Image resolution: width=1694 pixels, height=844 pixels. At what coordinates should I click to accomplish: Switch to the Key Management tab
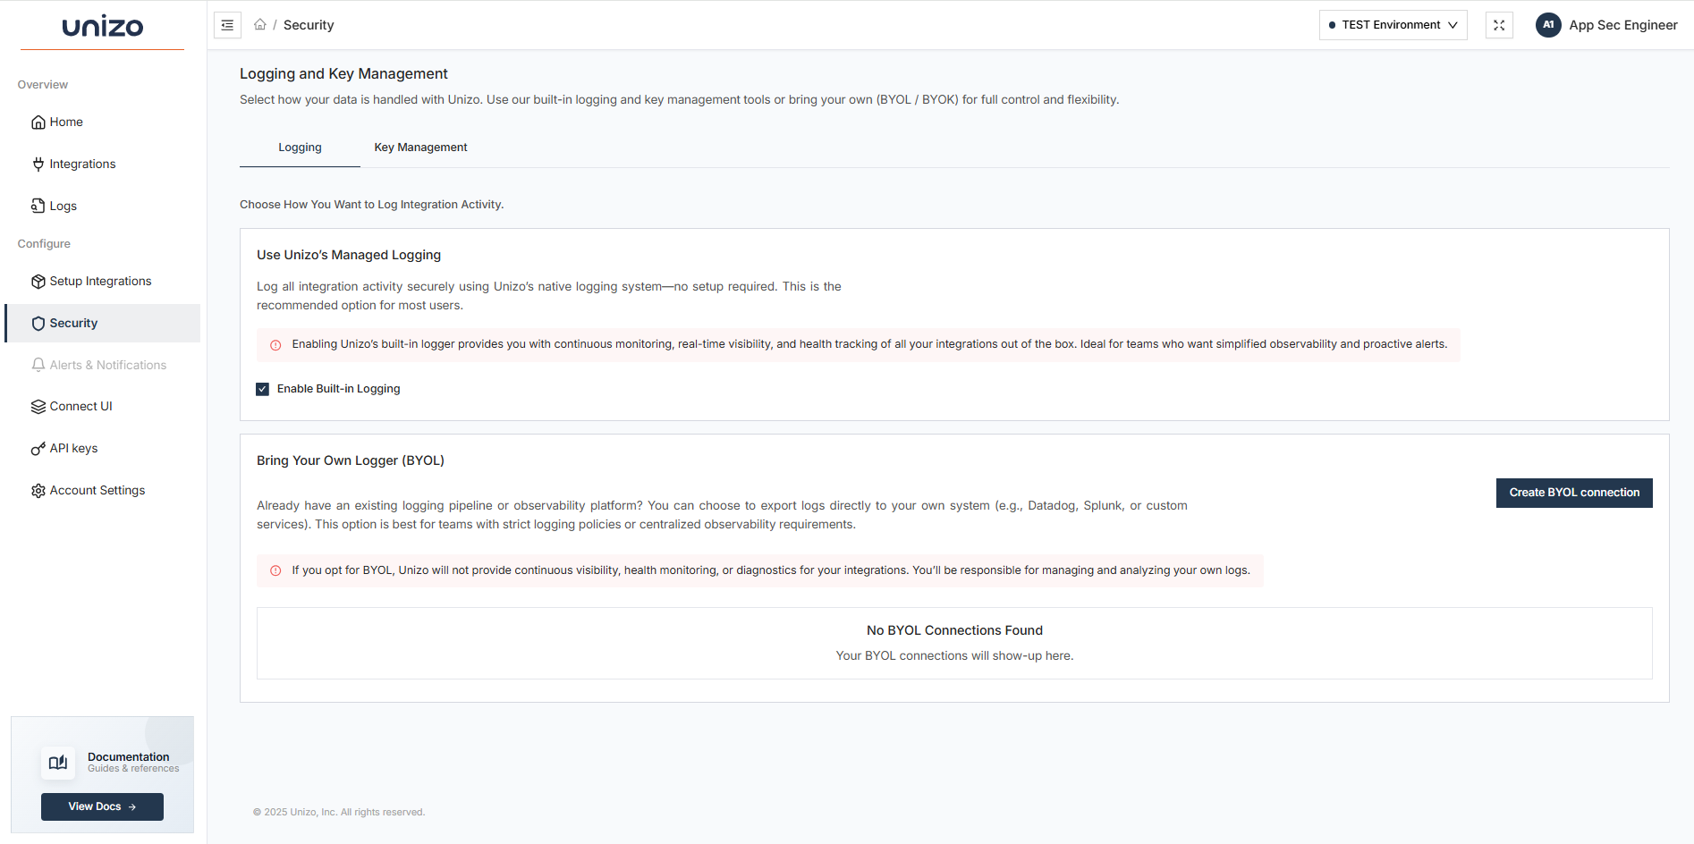pos(420,148)
